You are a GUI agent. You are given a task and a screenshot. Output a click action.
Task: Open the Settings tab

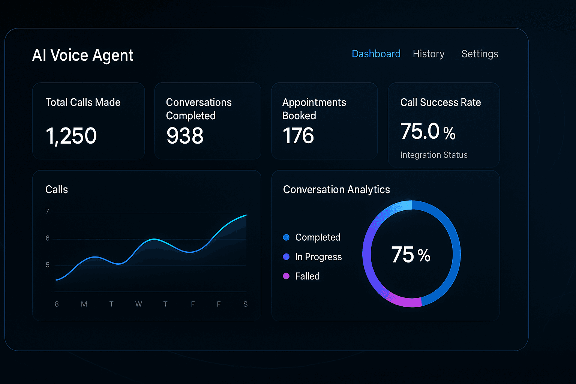[x=480, y=54]
